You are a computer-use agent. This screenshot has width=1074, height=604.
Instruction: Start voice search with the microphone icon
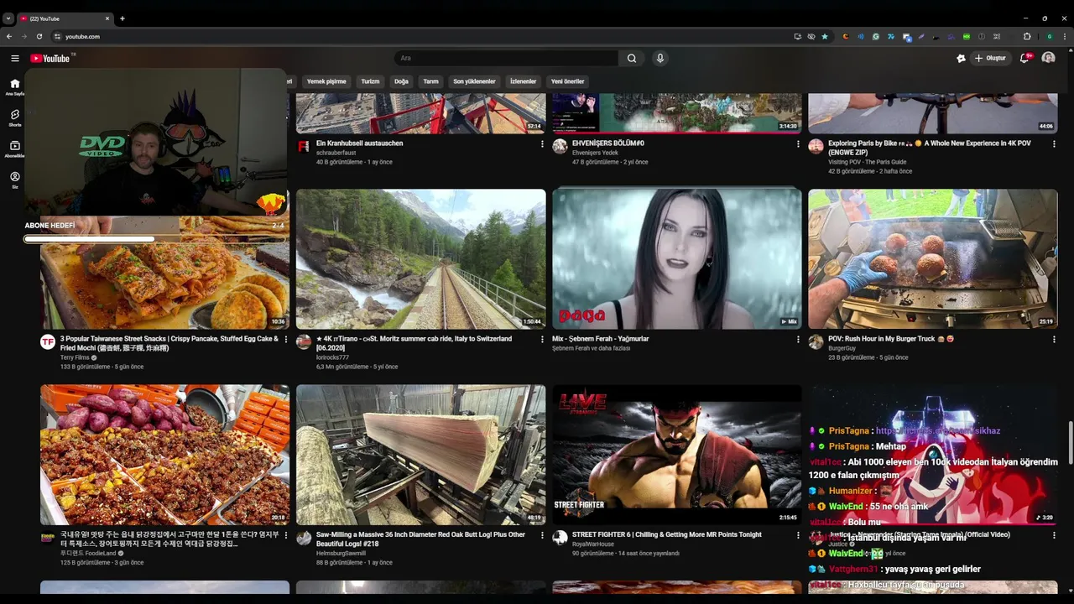[x=660, y=58]
